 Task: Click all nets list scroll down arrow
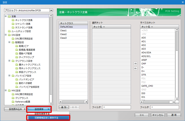(x=177, y=99)
